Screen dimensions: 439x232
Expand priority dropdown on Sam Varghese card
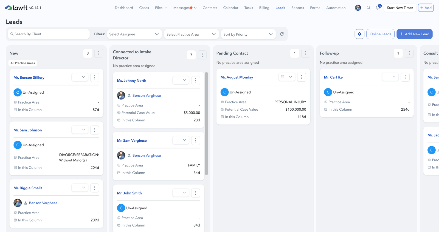coord(181,140)
